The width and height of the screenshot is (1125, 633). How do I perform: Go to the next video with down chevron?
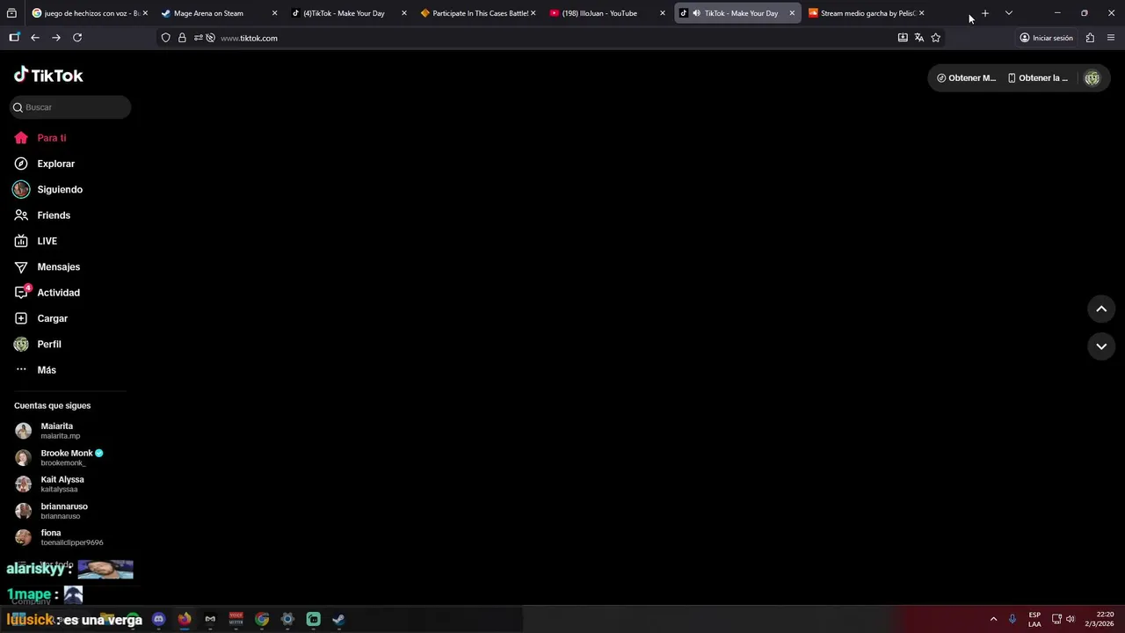1101,346
